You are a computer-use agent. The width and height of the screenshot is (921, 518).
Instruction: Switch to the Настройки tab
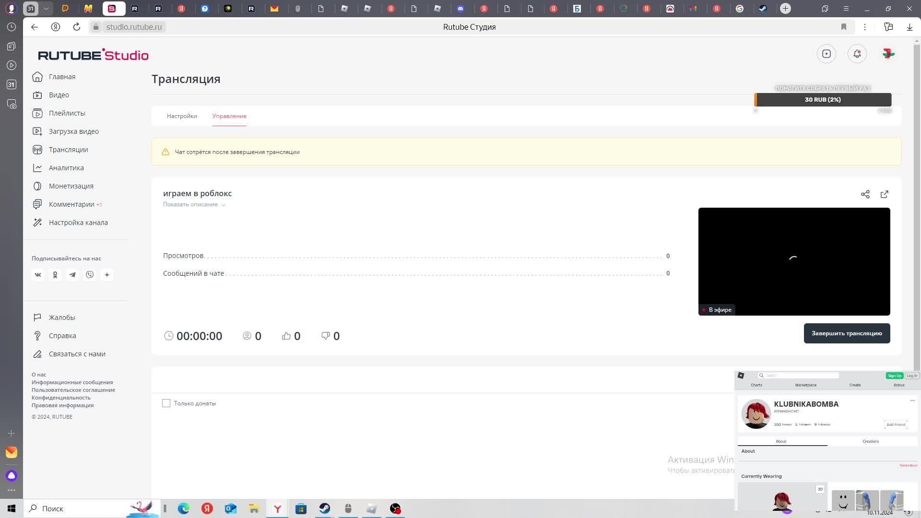point(182,116)
